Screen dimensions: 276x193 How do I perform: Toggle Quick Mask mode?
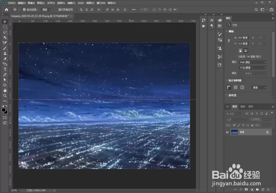5,118
